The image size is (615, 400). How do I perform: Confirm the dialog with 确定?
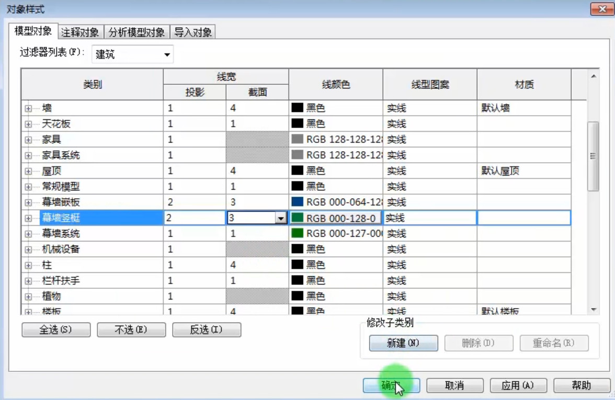tap(391, 385)
